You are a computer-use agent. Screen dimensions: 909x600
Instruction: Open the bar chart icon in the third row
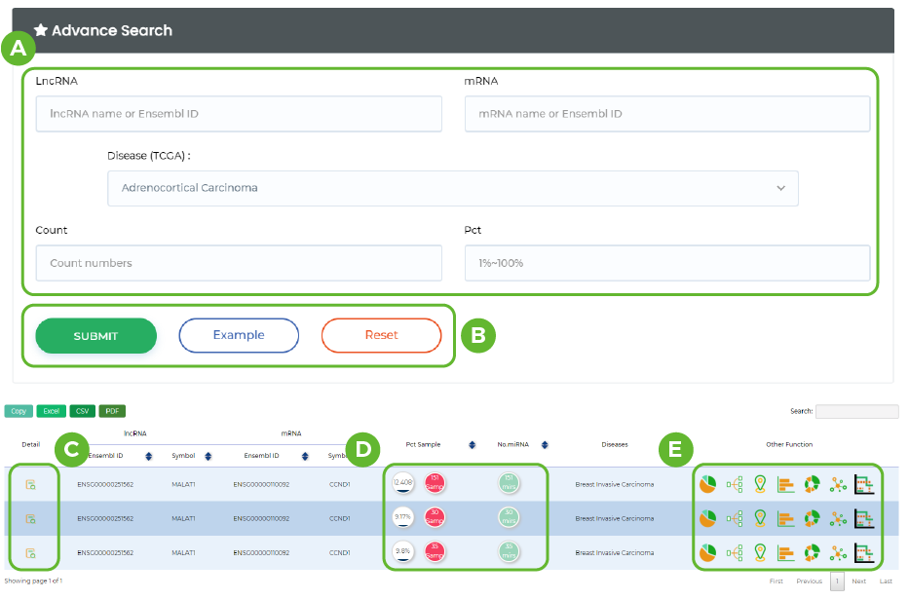pos(786,552)
